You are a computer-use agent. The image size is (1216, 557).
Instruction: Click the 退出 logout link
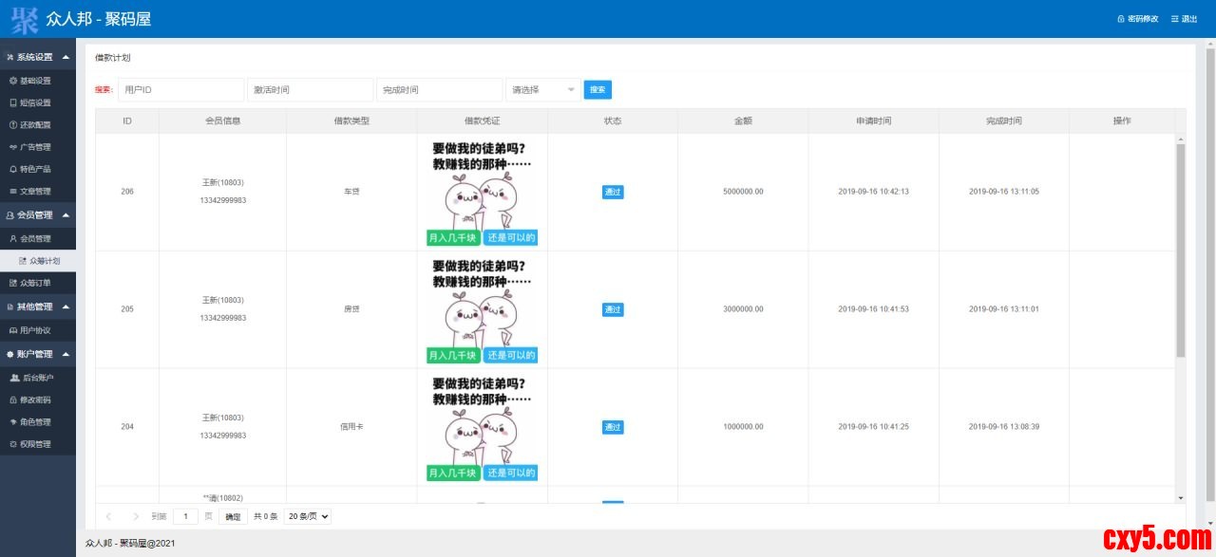point(1185,19)
